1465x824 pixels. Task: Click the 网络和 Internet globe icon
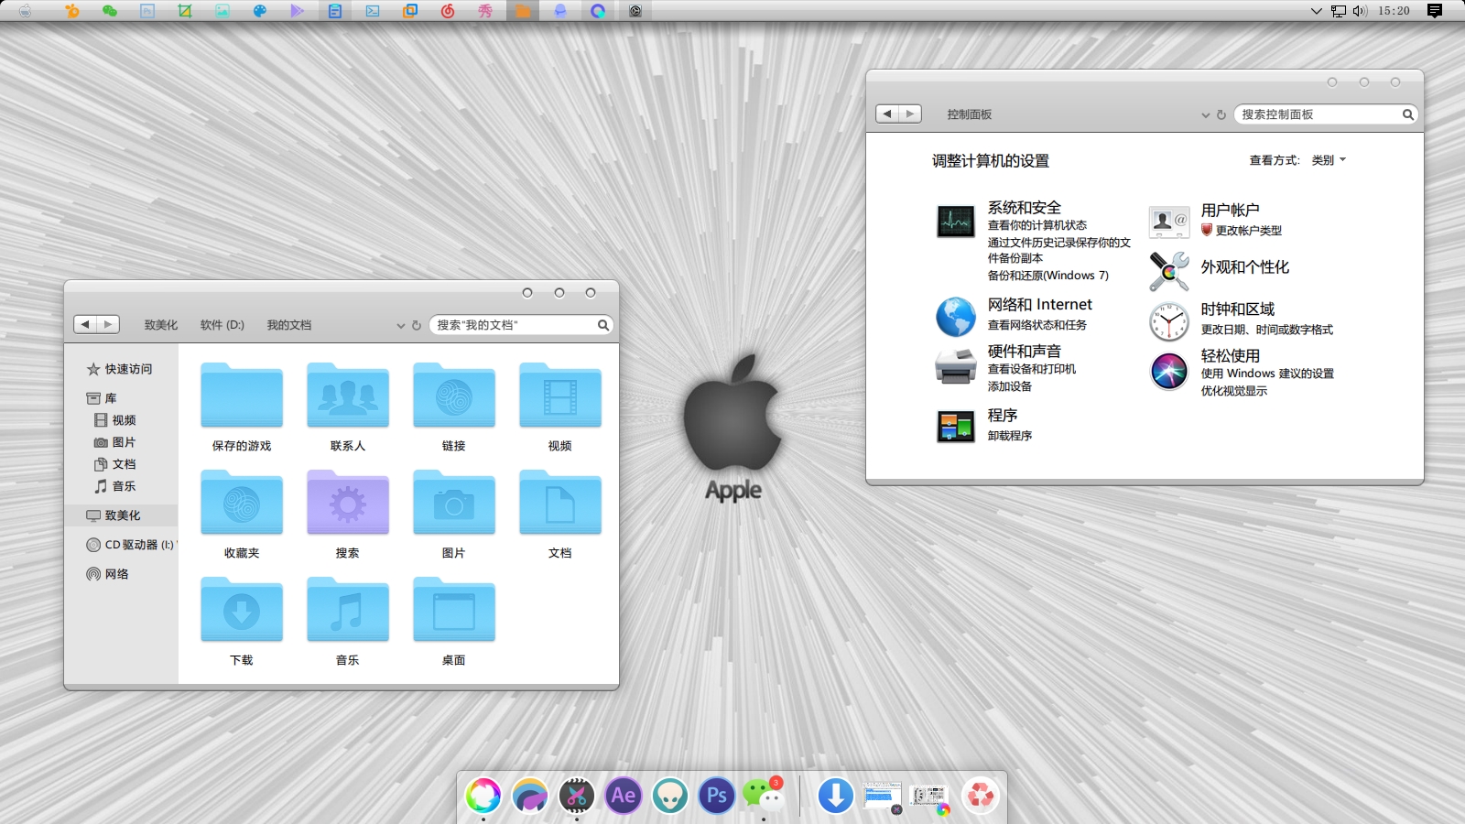point(956,317)
